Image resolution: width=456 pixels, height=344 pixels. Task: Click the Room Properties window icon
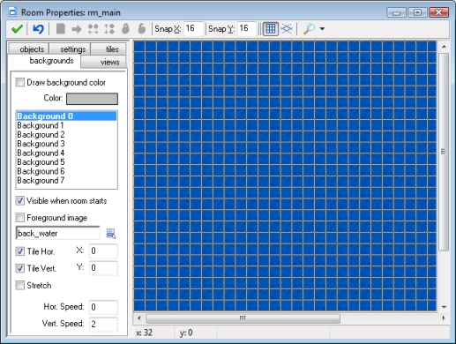[12, 12]
